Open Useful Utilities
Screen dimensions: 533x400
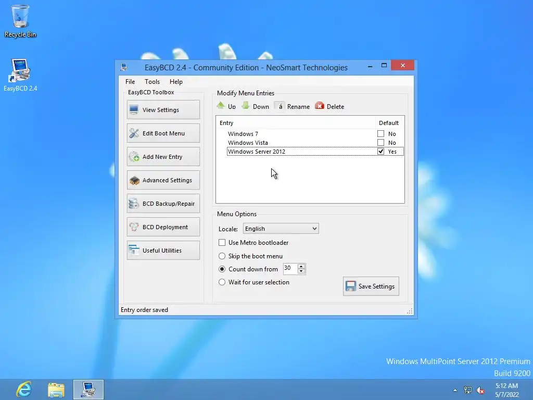click(163, 251)
